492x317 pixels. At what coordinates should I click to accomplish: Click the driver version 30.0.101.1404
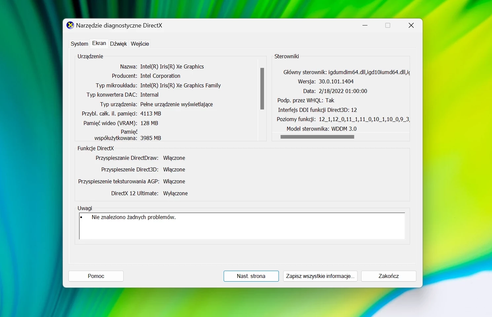click(x=336, y=81)
